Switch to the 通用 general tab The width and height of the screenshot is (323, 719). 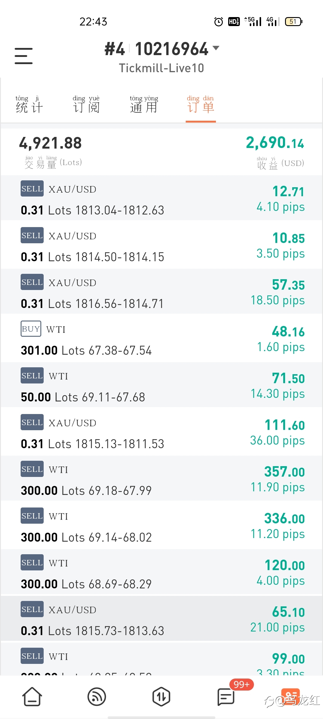[144, 105]
